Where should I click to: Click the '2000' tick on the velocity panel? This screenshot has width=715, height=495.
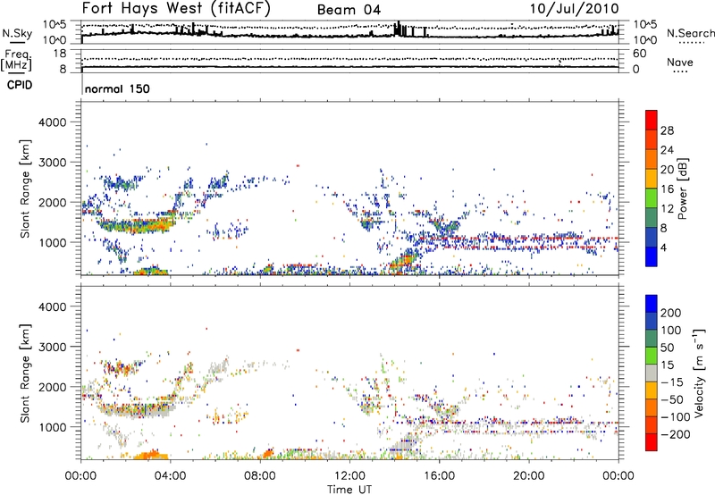(x=52, y=387)
